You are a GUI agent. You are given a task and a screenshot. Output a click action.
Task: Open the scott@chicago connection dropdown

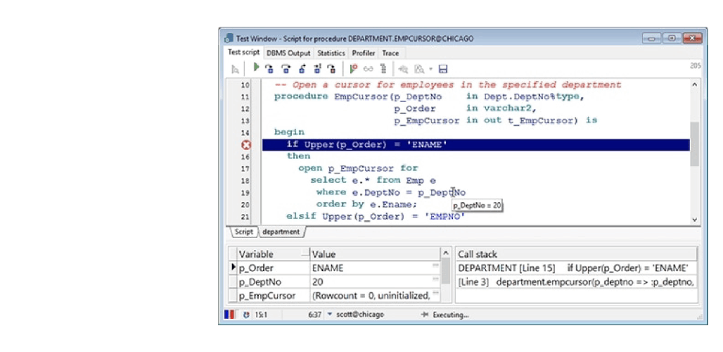click(x=329, y=315)
